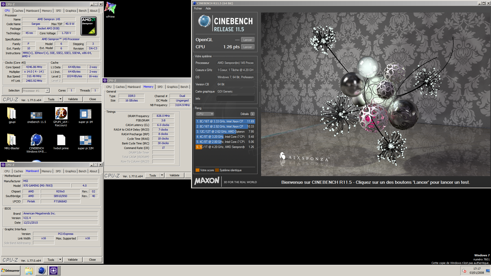Select Graphics tab in Mainboard CPU-Z window

click(x=70, y=171)
